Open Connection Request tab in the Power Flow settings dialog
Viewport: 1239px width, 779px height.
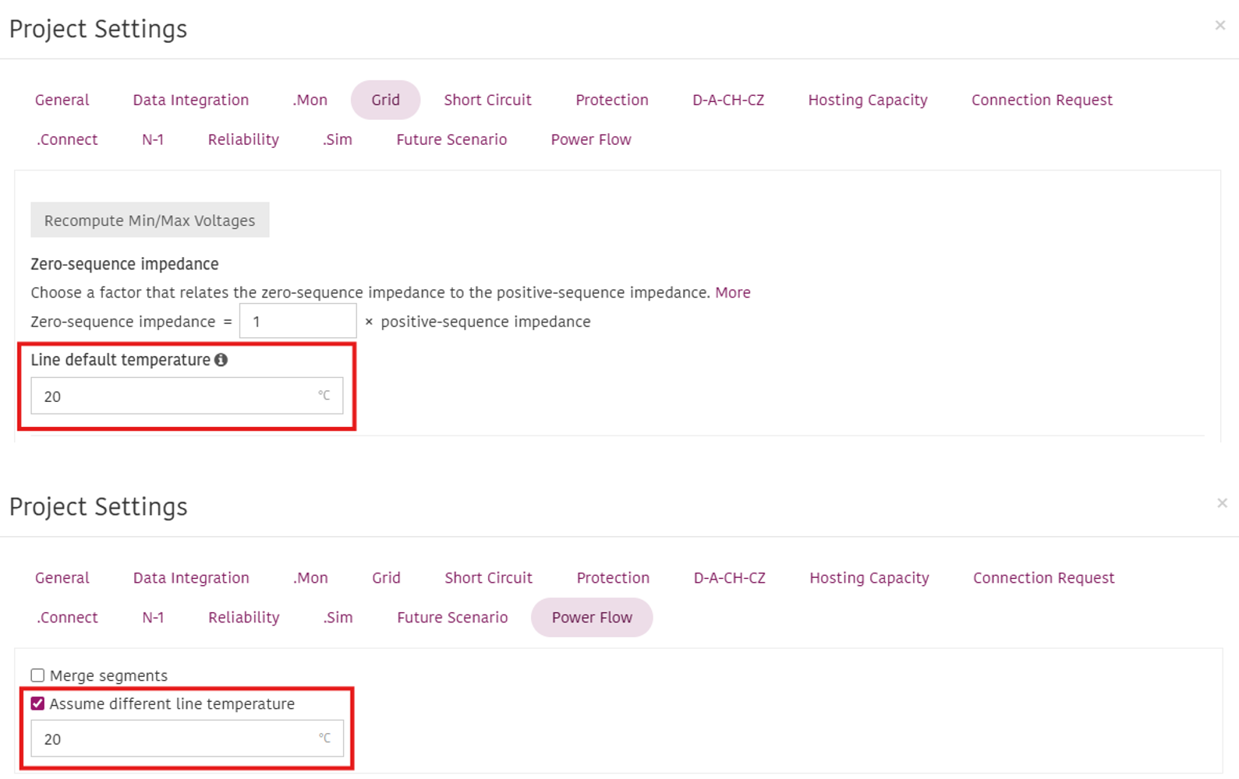pos(1044,578)
